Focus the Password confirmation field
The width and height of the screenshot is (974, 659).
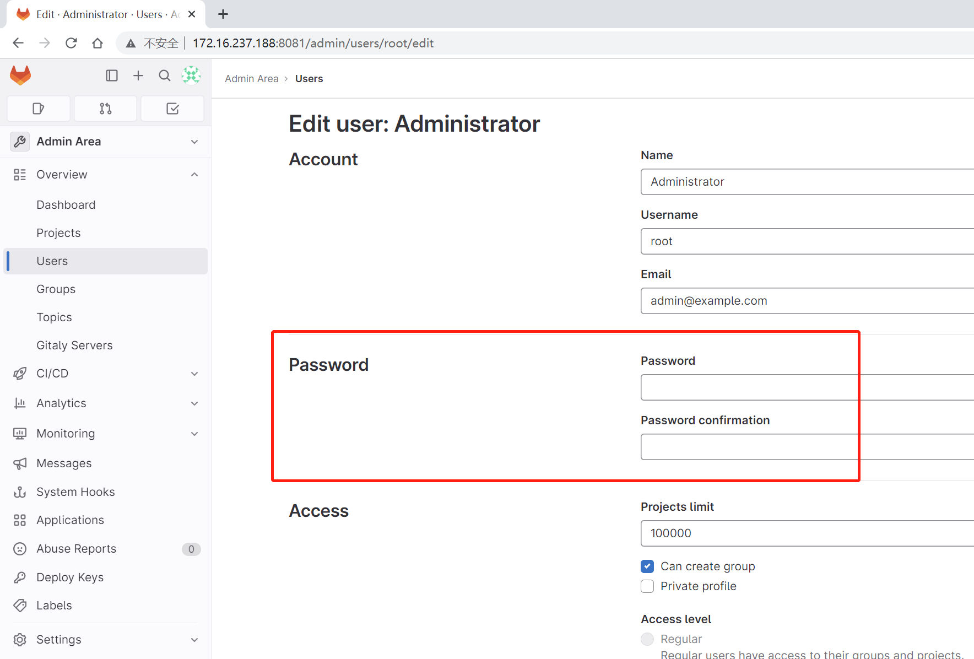click(807, 447)
